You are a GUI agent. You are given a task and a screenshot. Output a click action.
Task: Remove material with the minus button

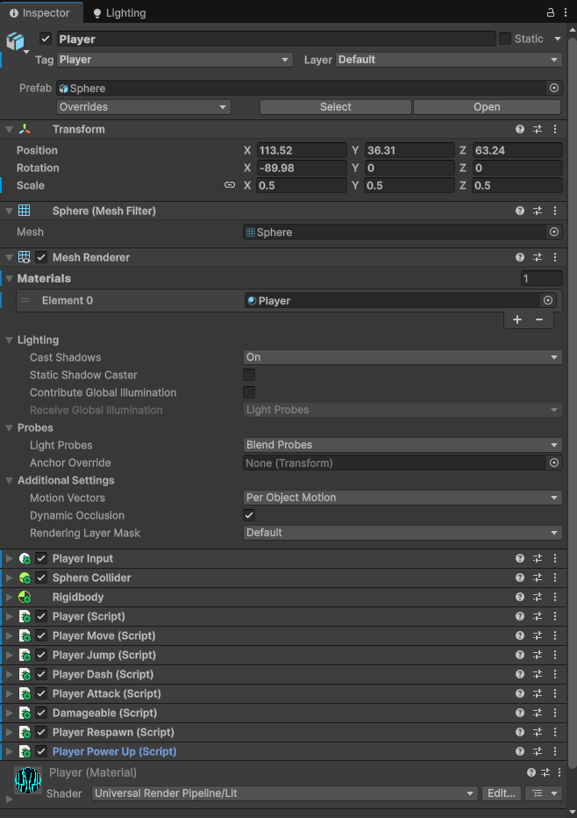(x=538, y=319)
